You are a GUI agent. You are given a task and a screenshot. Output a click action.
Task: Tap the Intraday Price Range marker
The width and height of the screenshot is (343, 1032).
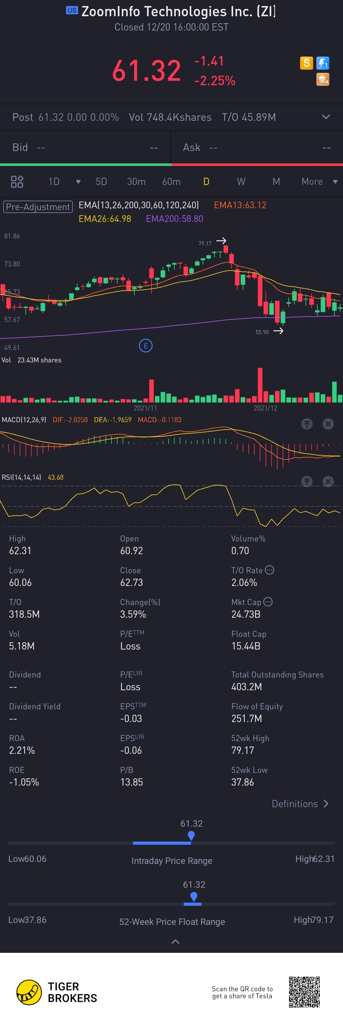[x=191, y=835]
